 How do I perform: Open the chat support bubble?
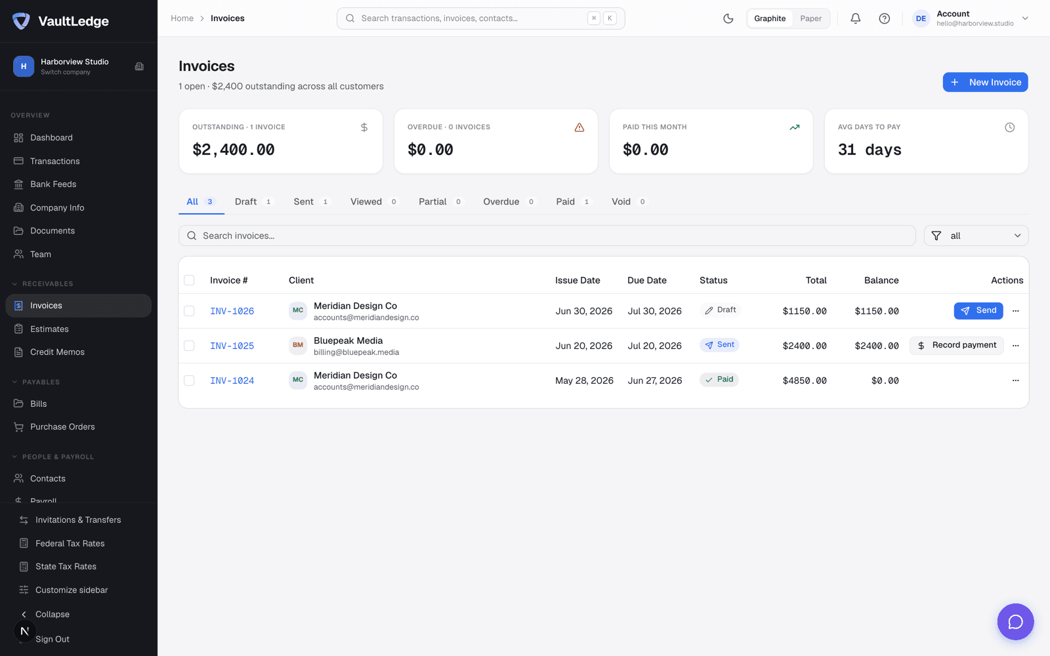(x=1015, y=621)
